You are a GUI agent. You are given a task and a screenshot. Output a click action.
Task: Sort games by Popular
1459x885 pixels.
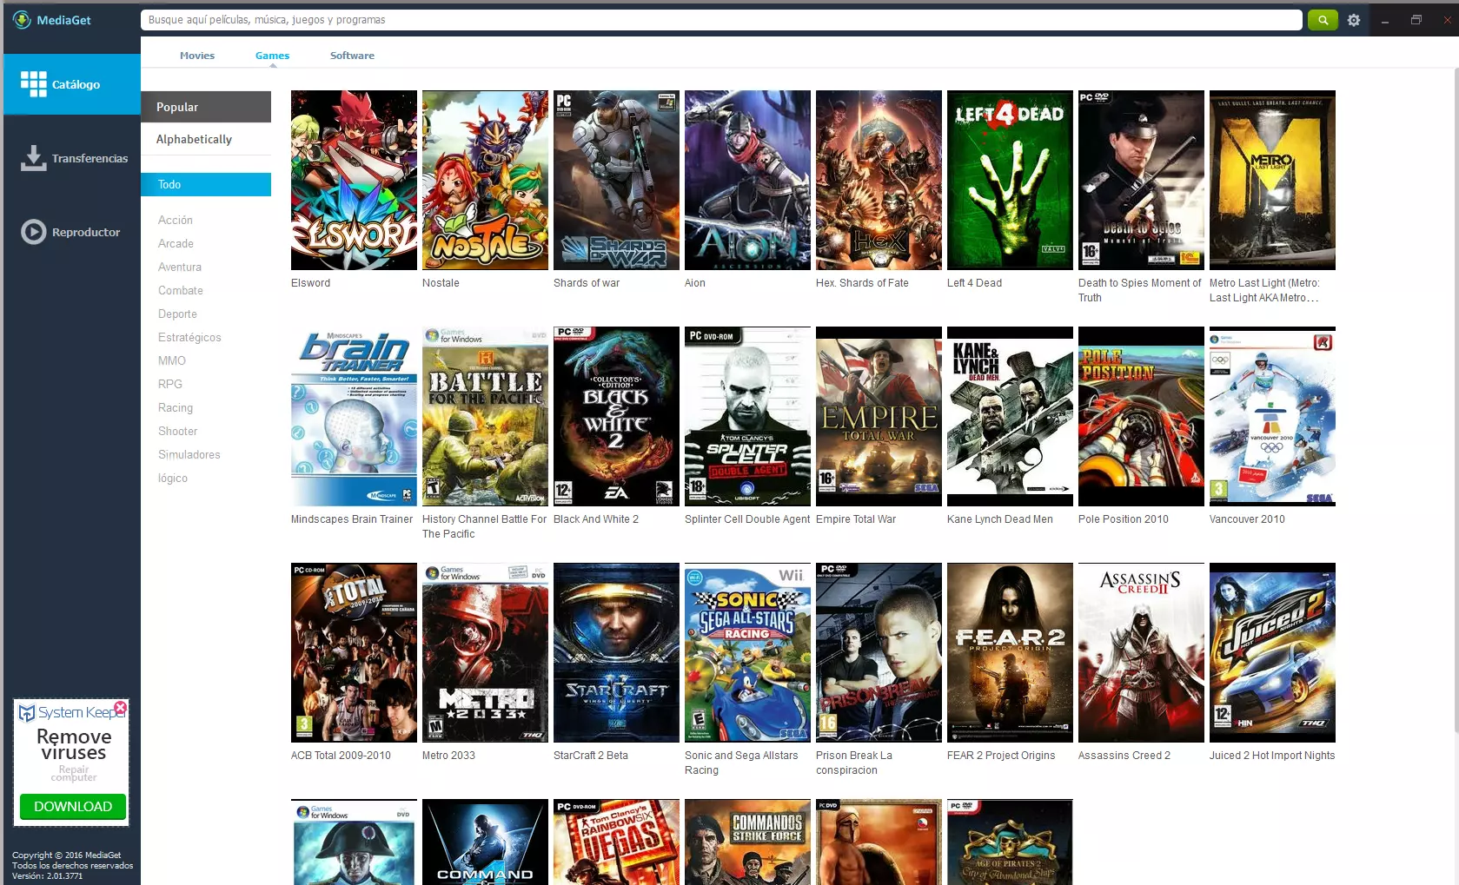pyautogui.click(x=206, y=107)
